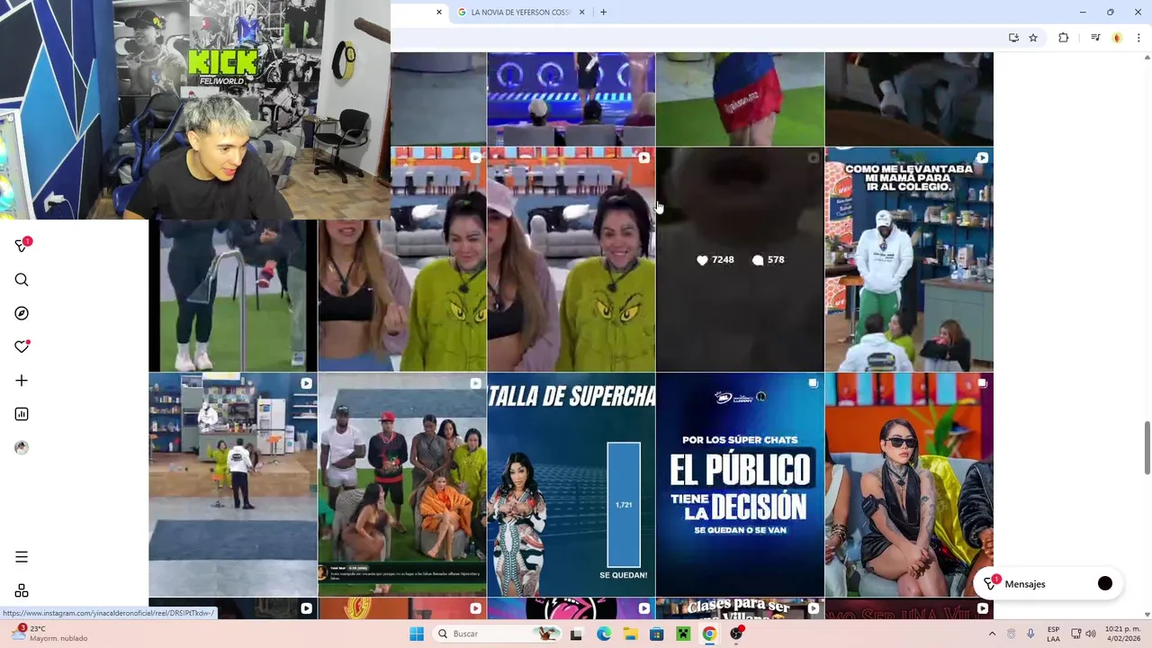
Task: Open the group on lawn reel
Action: pyautogui.click(x=402, y=485)
